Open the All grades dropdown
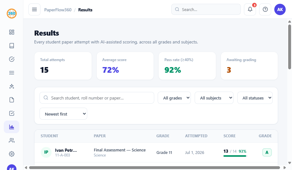This screenshot has height=170, width=292. pos(174,98)
